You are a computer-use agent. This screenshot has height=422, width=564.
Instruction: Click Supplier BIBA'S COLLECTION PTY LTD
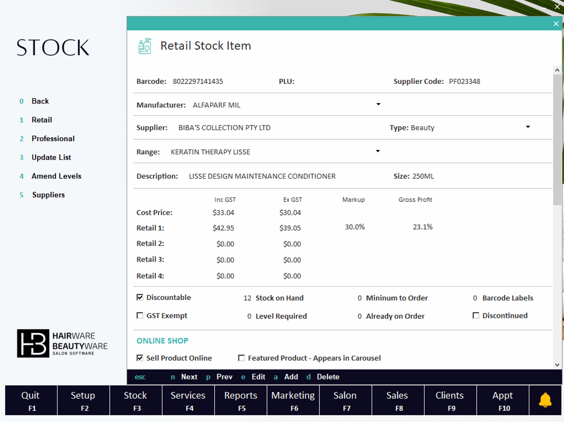click(224, 128)
